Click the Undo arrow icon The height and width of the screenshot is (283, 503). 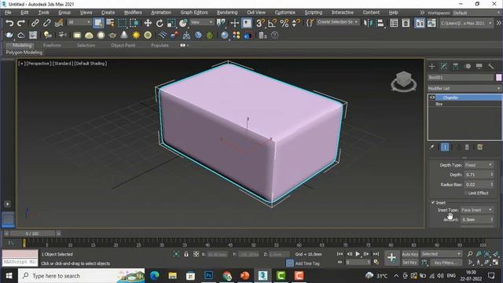click(9, 23)
